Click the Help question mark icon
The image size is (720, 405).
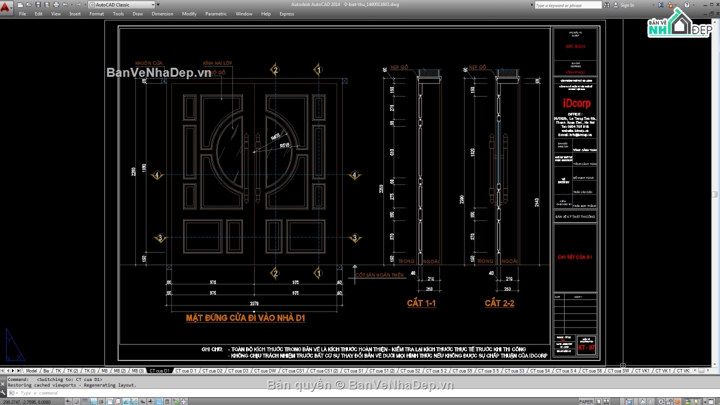click(x=686, y=5)
